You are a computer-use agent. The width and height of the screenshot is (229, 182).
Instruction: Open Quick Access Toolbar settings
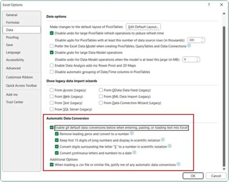click(x=22, y=85)
